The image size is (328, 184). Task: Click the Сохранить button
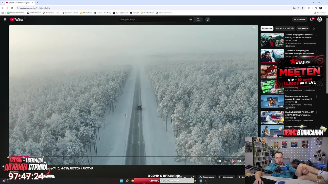[x=226, y=177]
